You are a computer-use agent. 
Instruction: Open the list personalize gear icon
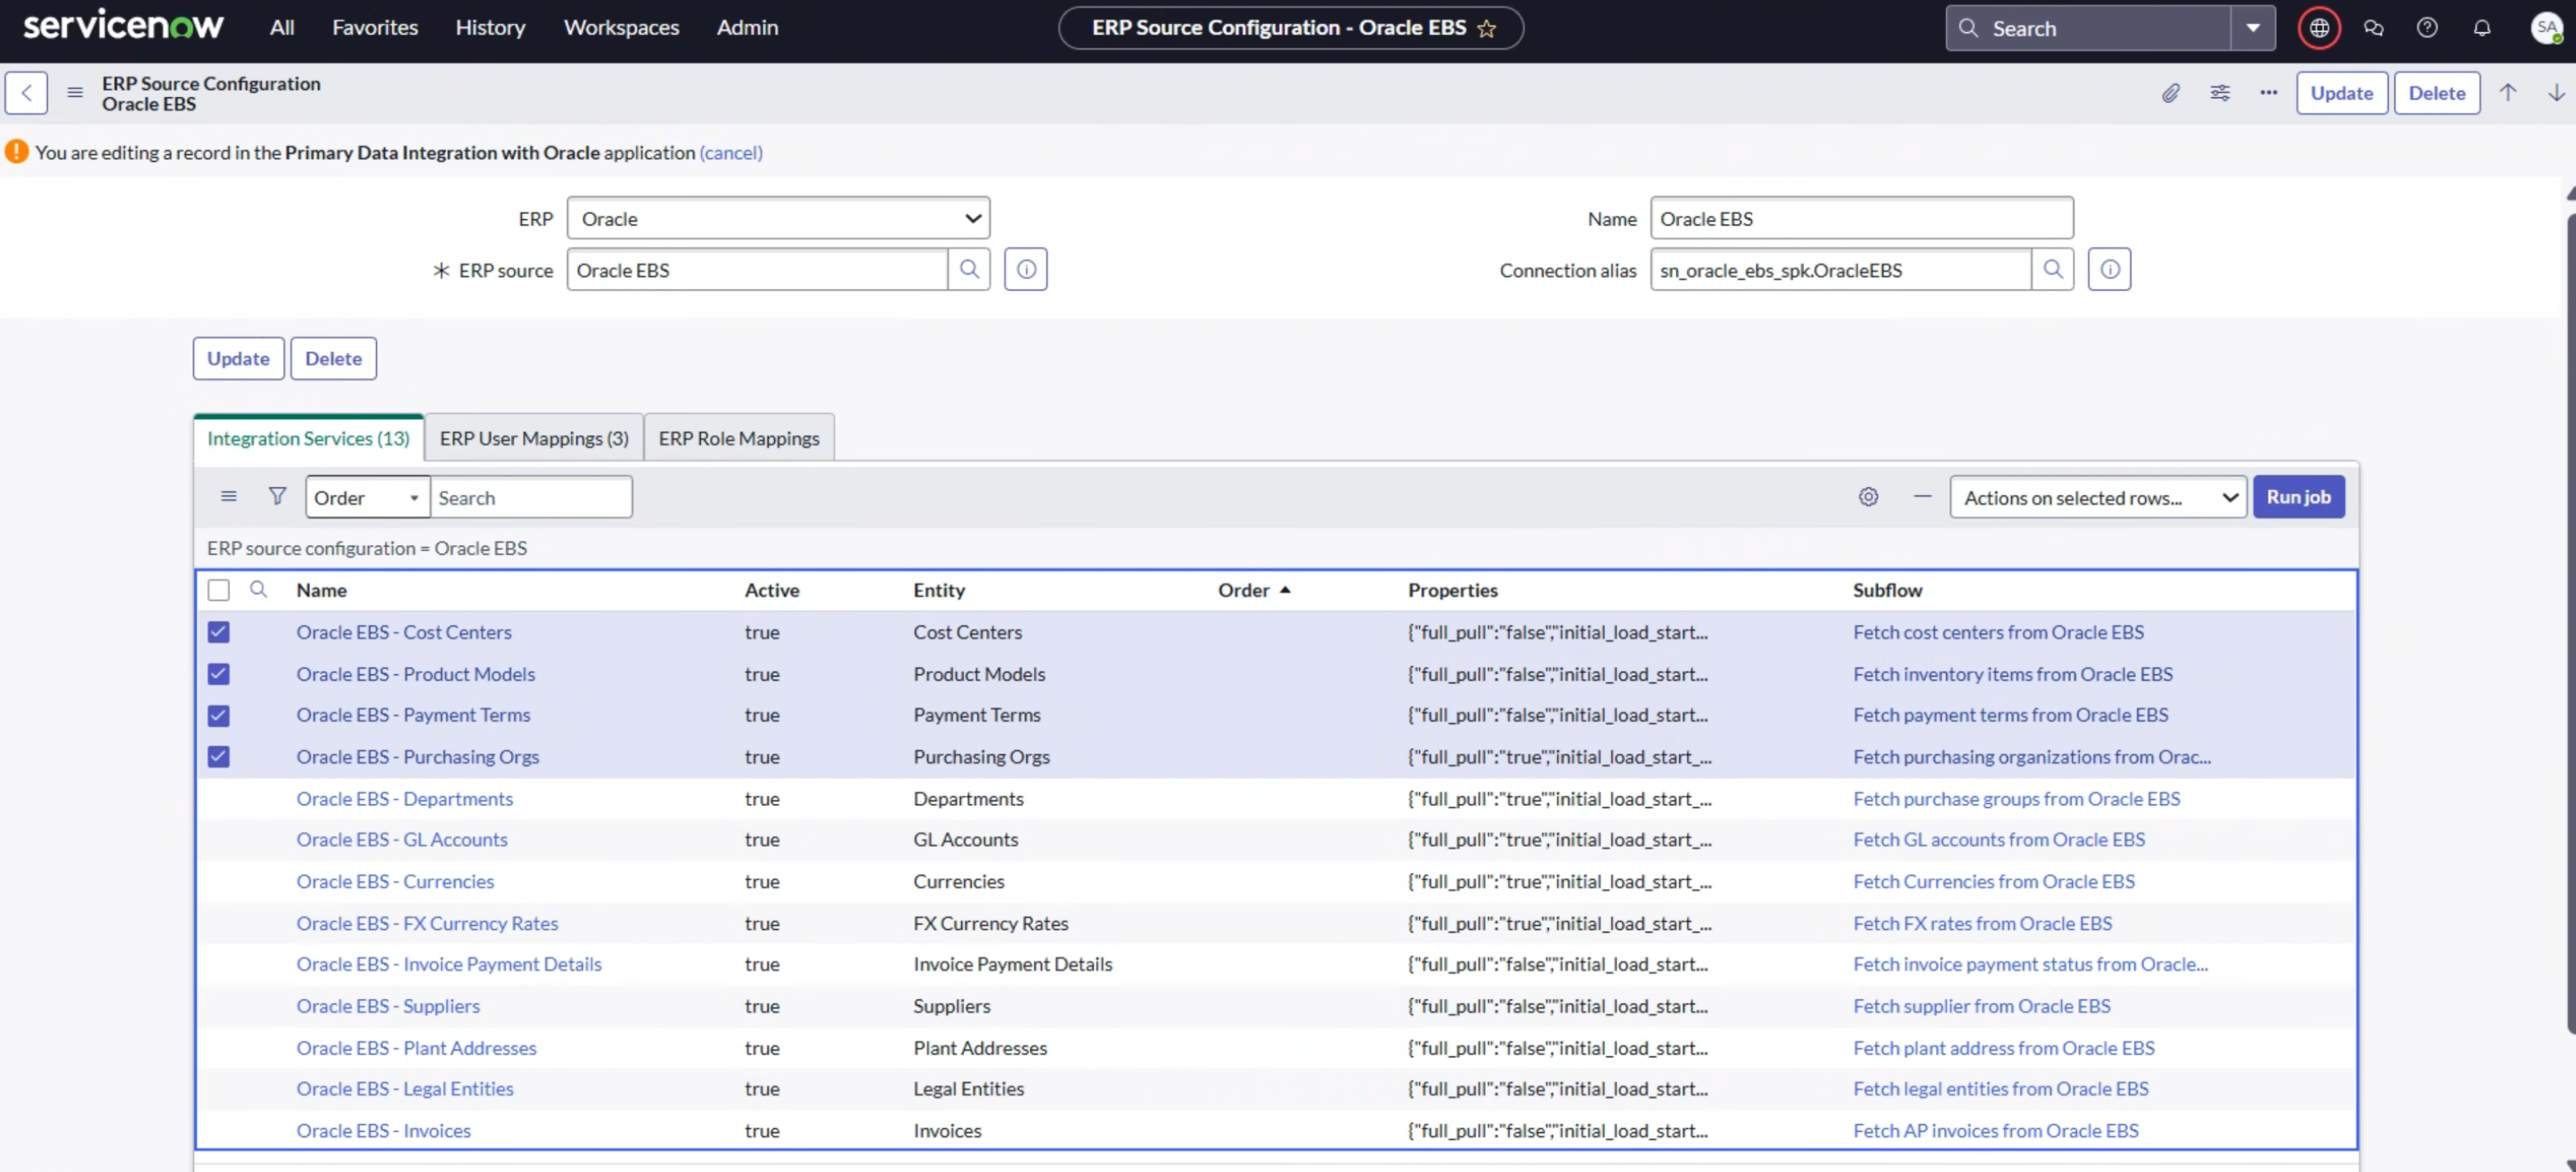pyautogui.click(x=1868, y=497)
